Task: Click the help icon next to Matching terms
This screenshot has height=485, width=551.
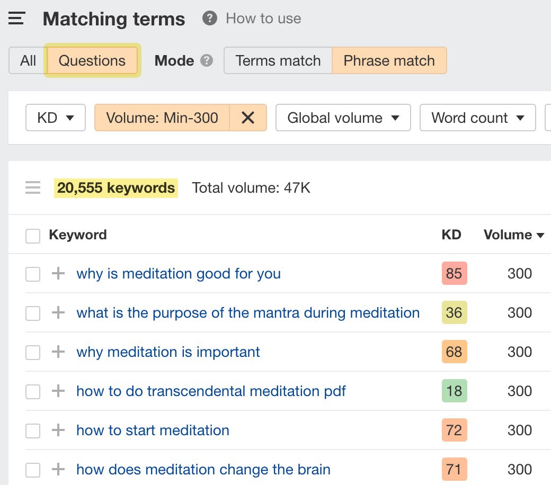Action: pyautogui.click(x=209, y=17)
